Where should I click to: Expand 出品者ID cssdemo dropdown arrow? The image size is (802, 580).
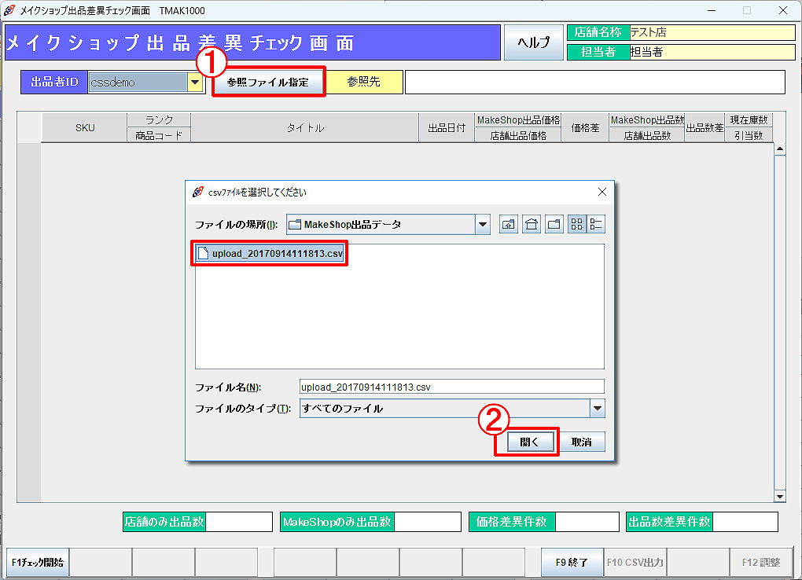195,82
